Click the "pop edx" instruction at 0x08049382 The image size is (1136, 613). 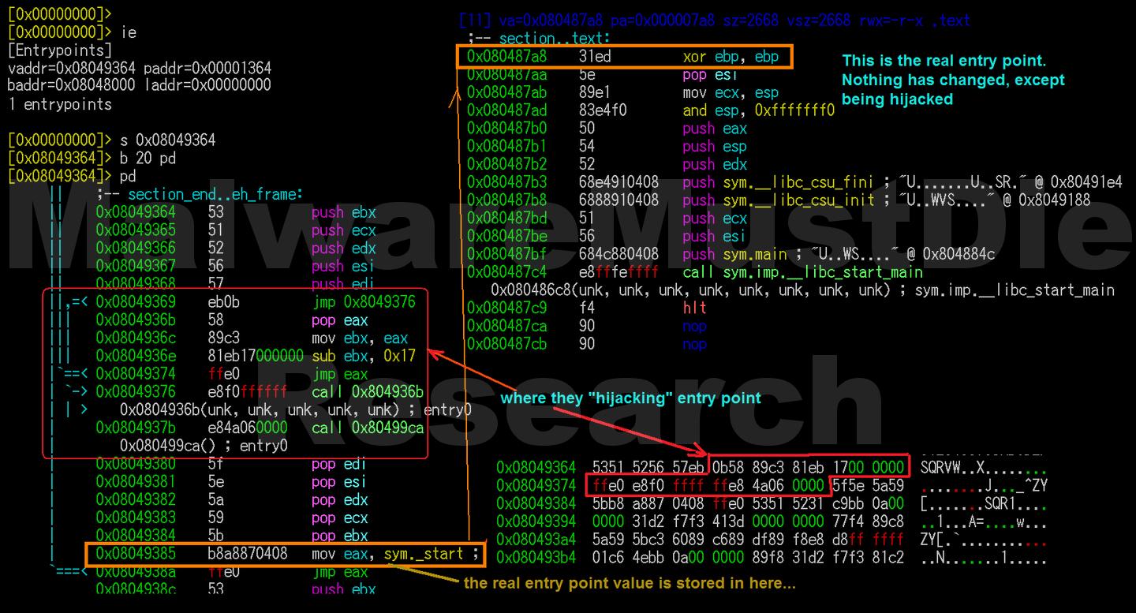click(340, 500)
